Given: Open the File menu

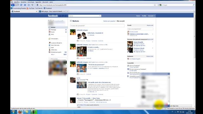Looking at the screenshot, I should click(x=12, y=2).
